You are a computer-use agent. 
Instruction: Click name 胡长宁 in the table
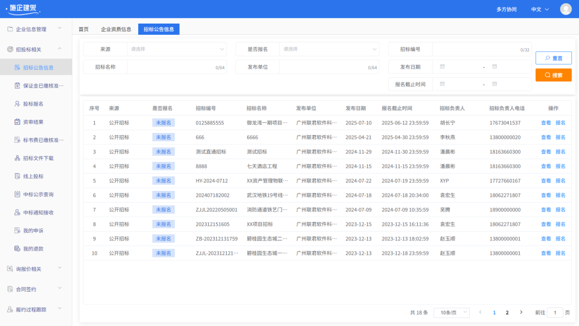click(448, 123)
